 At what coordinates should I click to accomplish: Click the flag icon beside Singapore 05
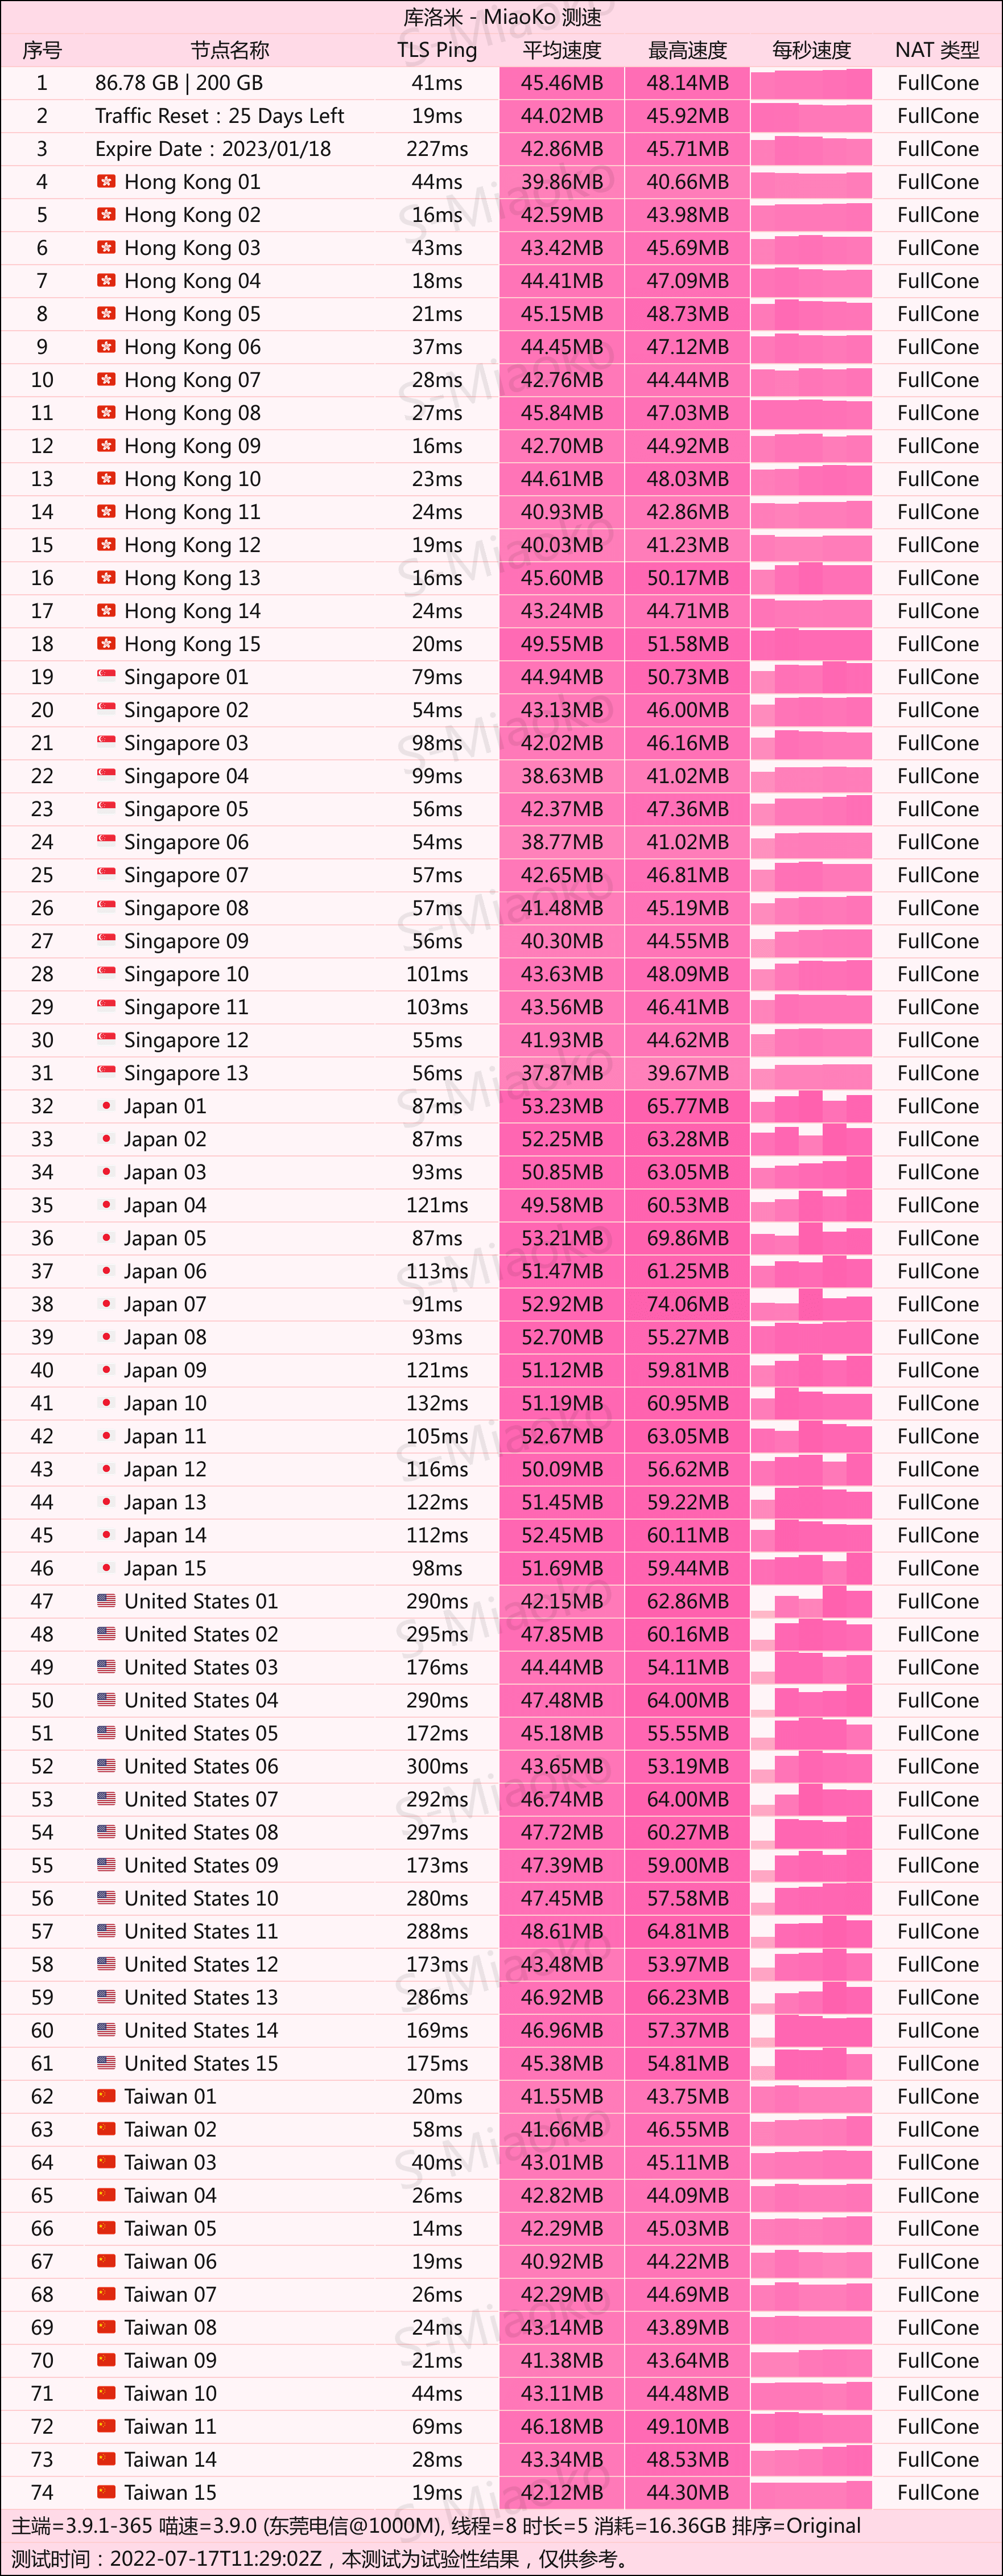pos(106,808)
